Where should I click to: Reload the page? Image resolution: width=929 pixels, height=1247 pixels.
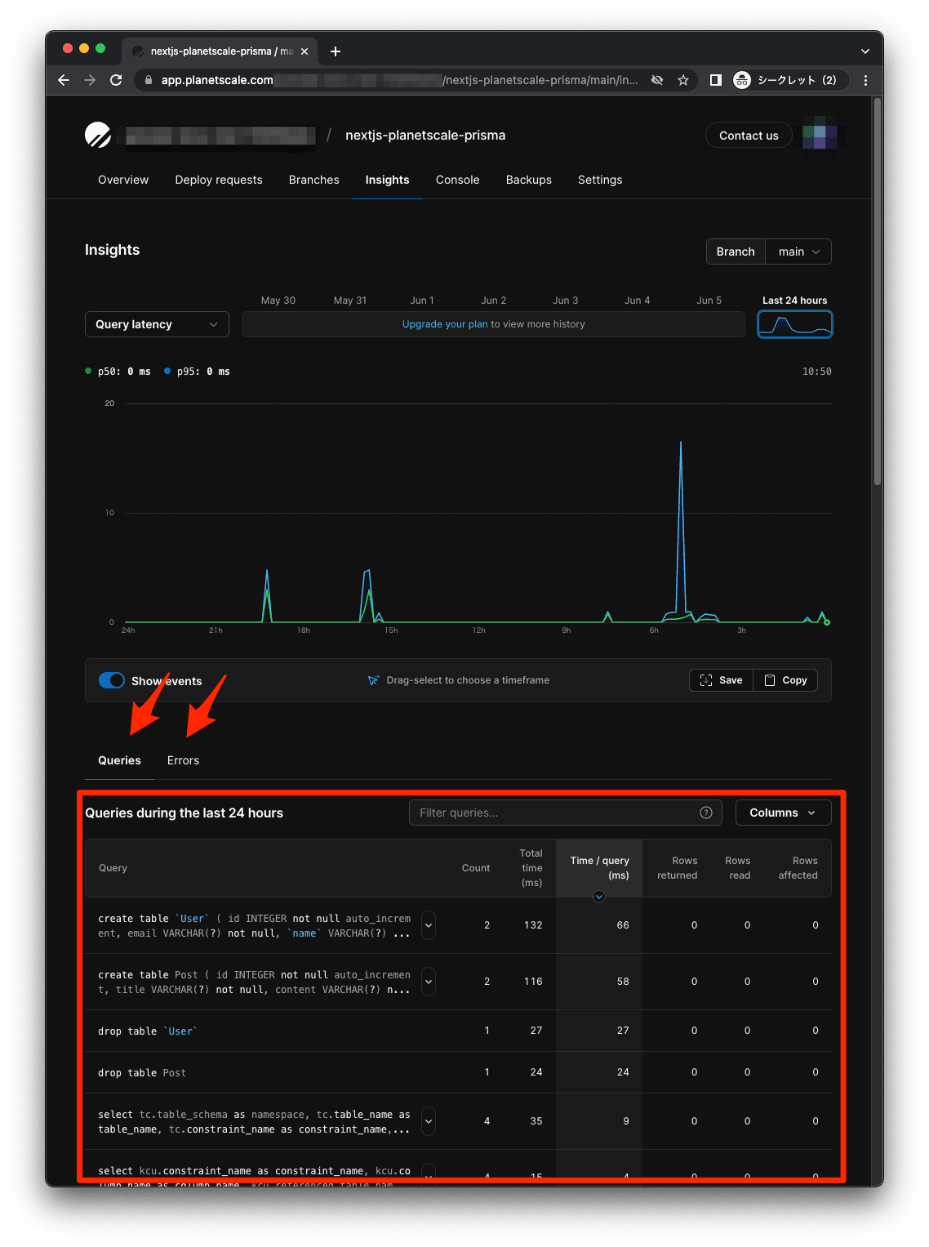click(116, 80)
